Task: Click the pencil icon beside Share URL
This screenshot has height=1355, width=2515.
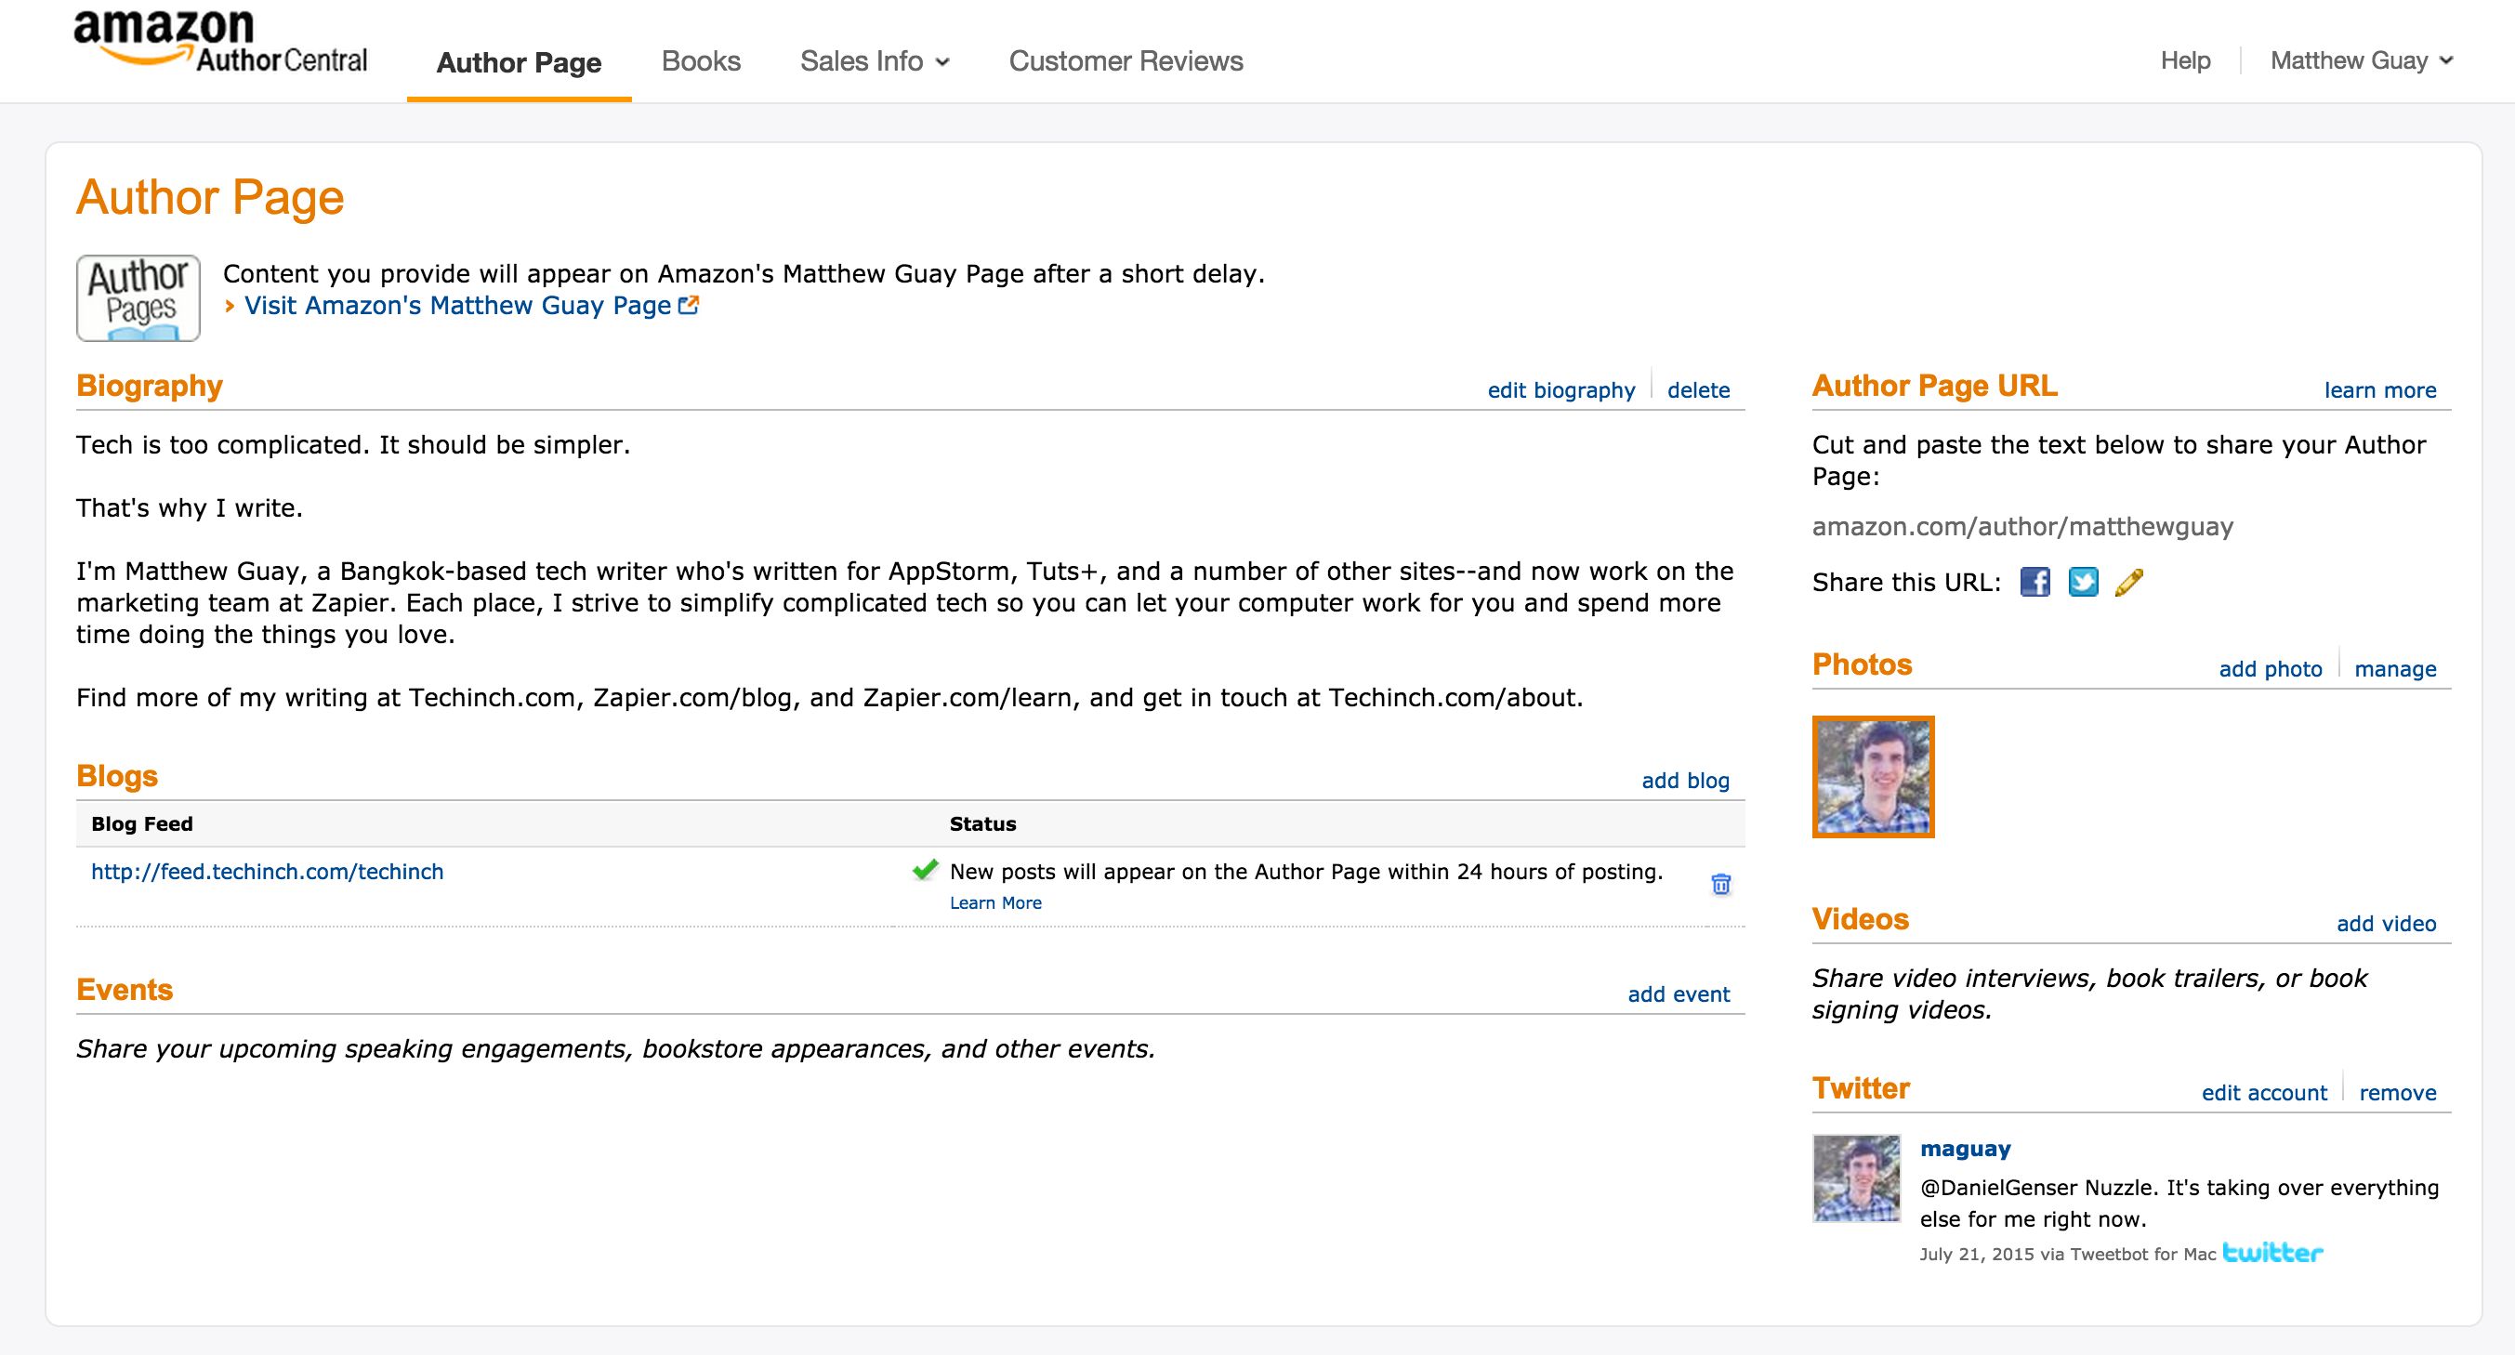Action: click(2129, 583)
